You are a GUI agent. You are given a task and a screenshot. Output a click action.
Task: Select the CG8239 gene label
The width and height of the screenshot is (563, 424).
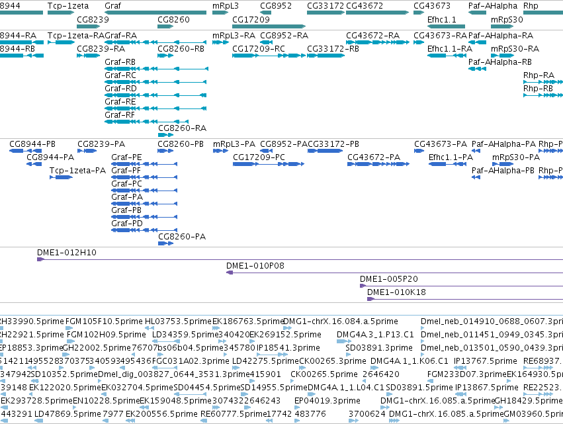93,19
